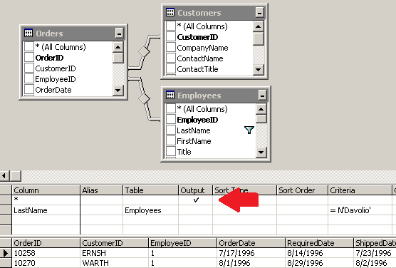Click the Table header in criteria grid
The image size is (396, 268).
(x=150, y=190)
